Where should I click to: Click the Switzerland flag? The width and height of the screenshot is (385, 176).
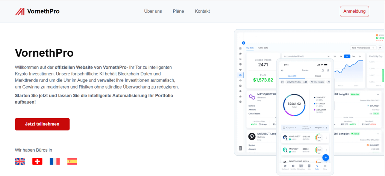[x=37, y=161]
